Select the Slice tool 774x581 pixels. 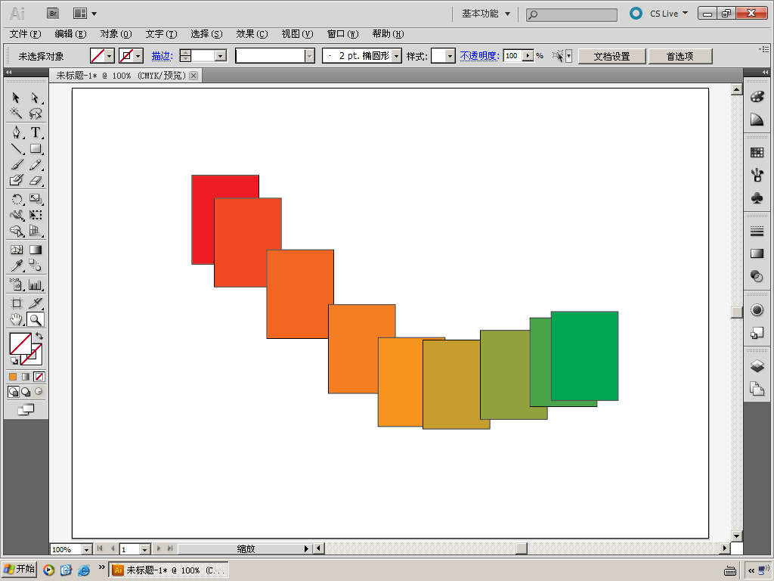[x=35, y=303]
